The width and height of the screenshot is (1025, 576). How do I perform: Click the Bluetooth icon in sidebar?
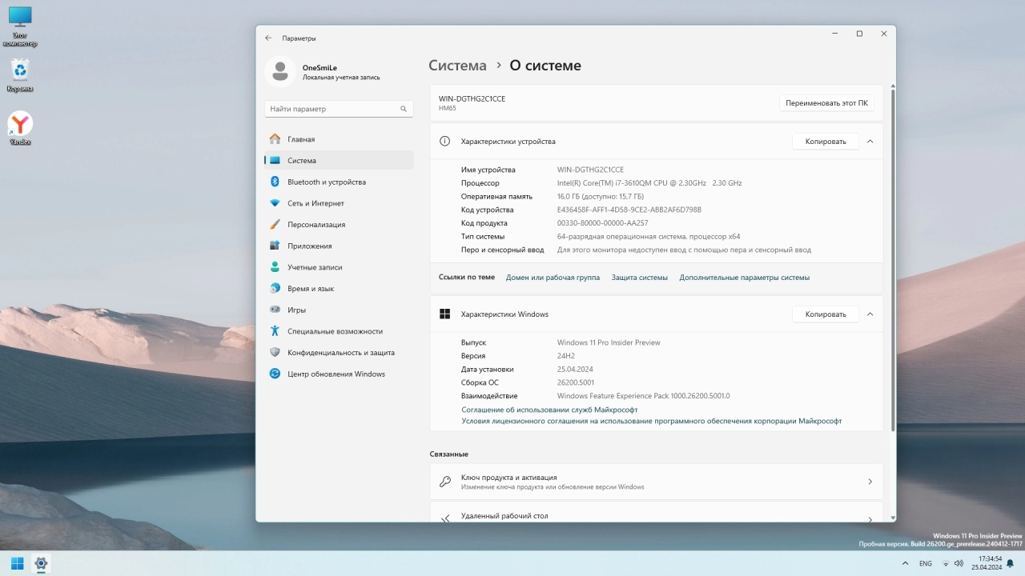pyautogui.click(x=275, y=182)
